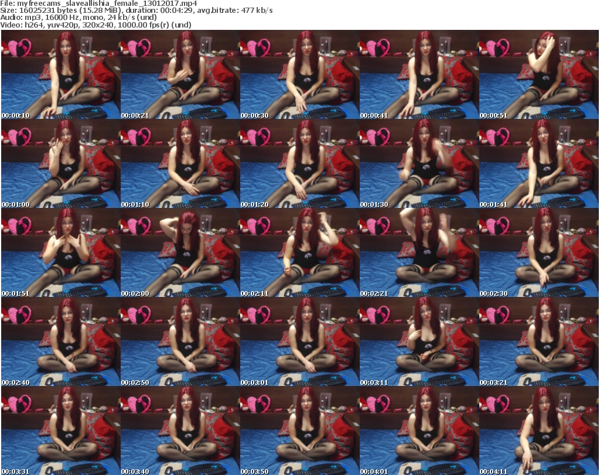Screen dimensions: 600x475
Task: View the frame stamped 00:03:50
Action: click(299, 430)
